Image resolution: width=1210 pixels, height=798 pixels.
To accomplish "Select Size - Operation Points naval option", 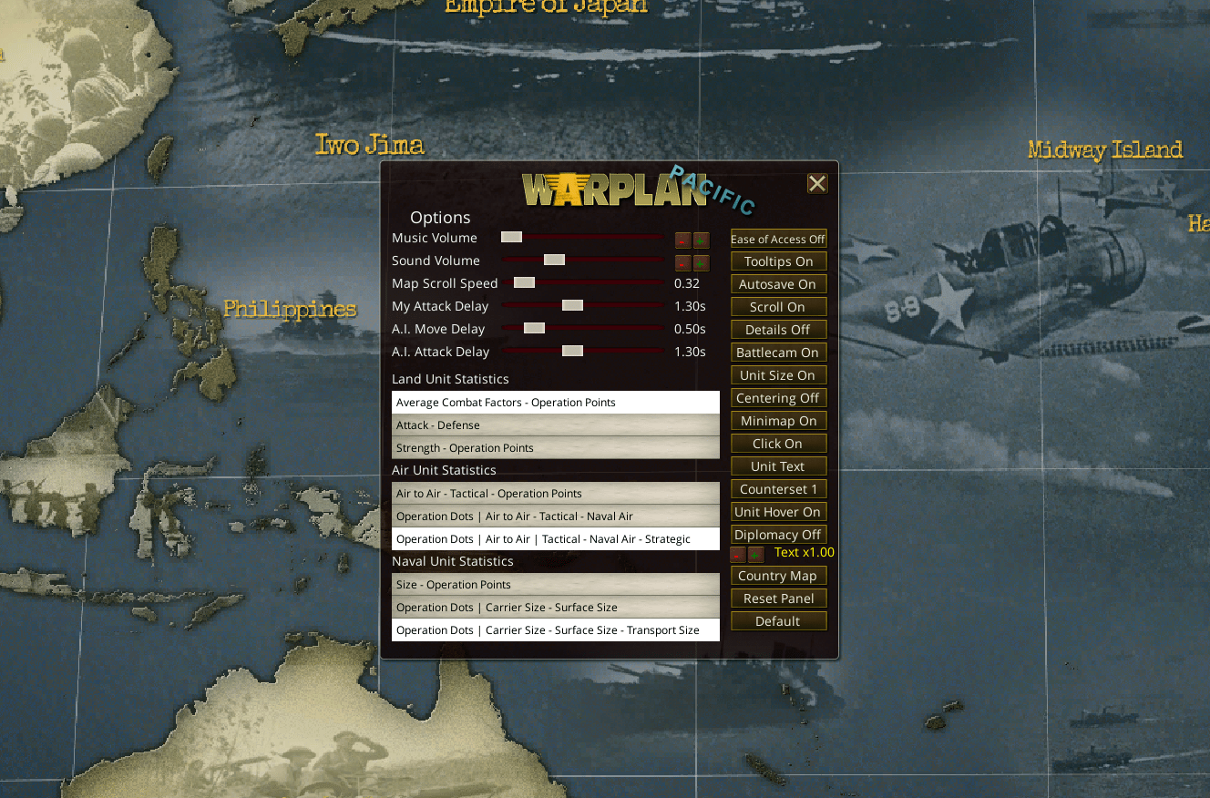I will (556, 585).
